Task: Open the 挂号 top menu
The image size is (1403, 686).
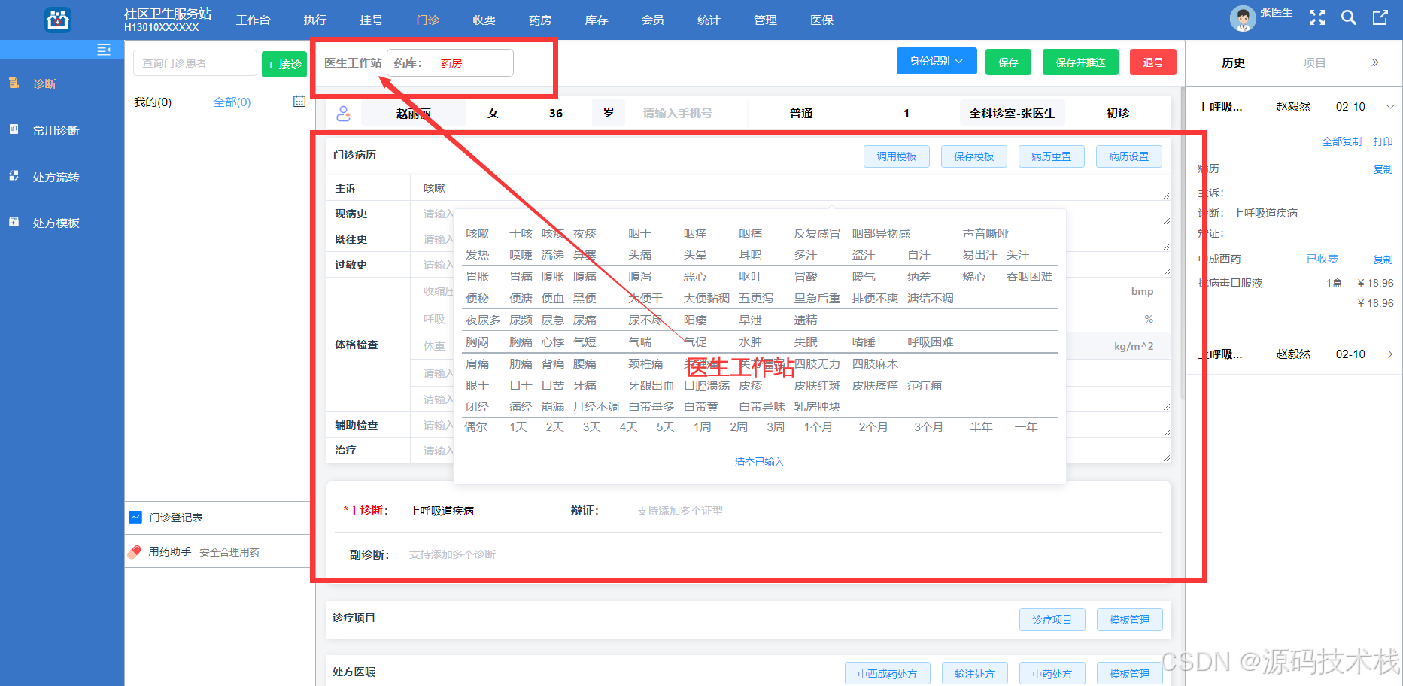Action: (371, 20)
